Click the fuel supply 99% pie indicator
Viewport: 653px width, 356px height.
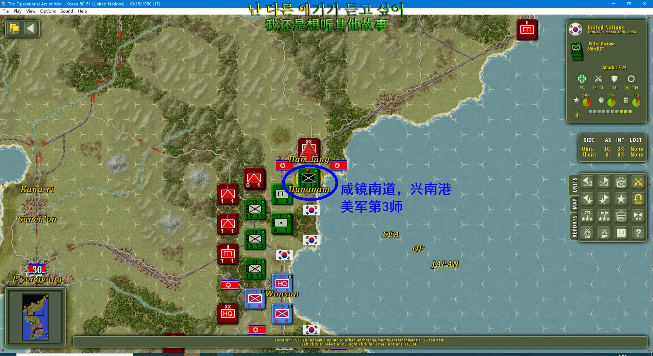pos(636,102)
